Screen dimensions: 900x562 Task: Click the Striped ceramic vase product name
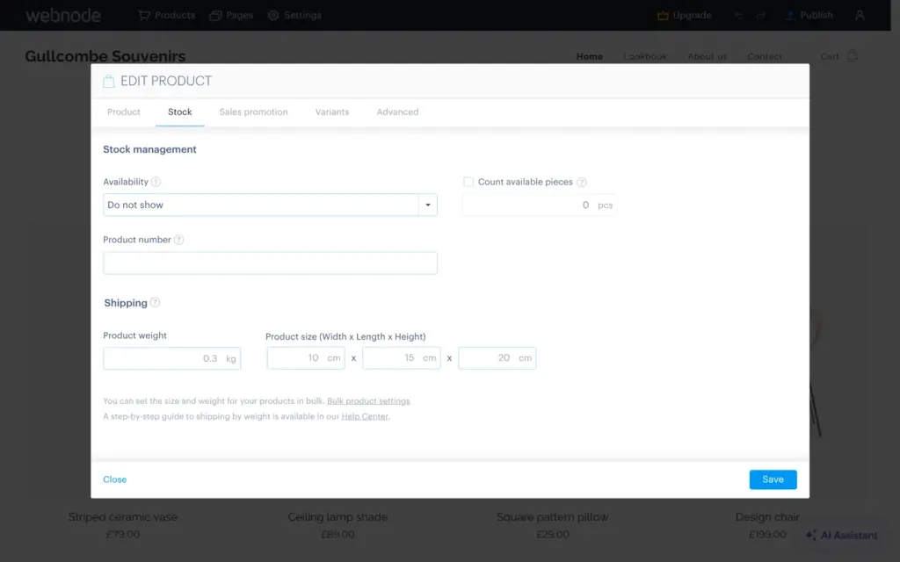pos(123,516)
